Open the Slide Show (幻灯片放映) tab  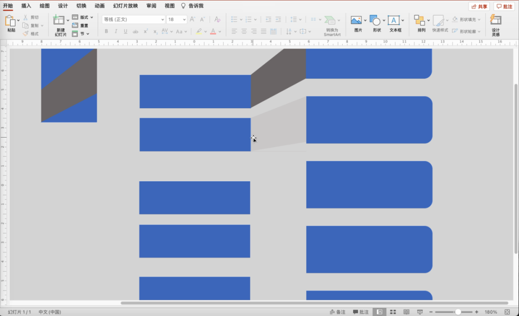(125, 6)
